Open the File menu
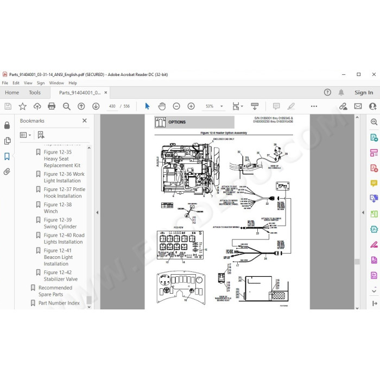 click(5, 83)
